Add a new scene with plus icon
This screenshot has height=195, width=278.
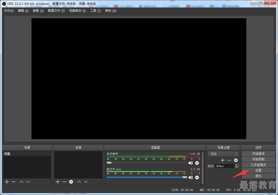click(x=7, y=182)
